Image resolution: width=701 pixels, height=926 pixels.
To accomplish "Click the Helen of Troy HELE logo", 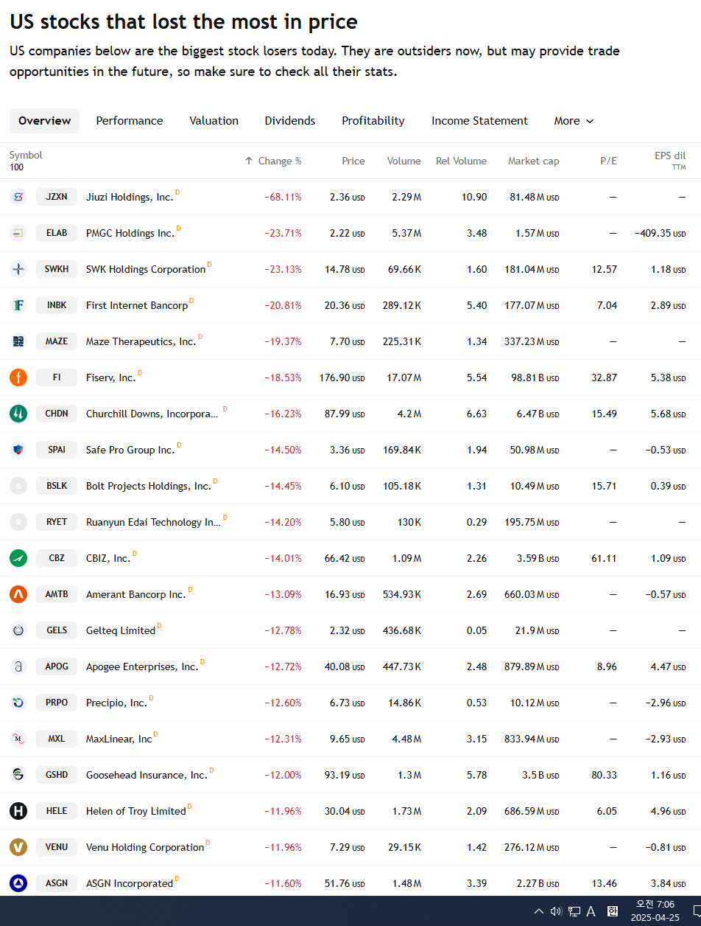I will pyautogui.click(x=18, y=811).
